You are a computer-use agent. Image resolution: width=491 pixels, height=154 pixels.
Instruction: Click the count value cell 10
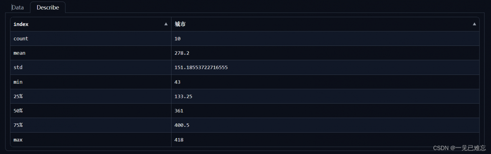[x=178, y=39]
